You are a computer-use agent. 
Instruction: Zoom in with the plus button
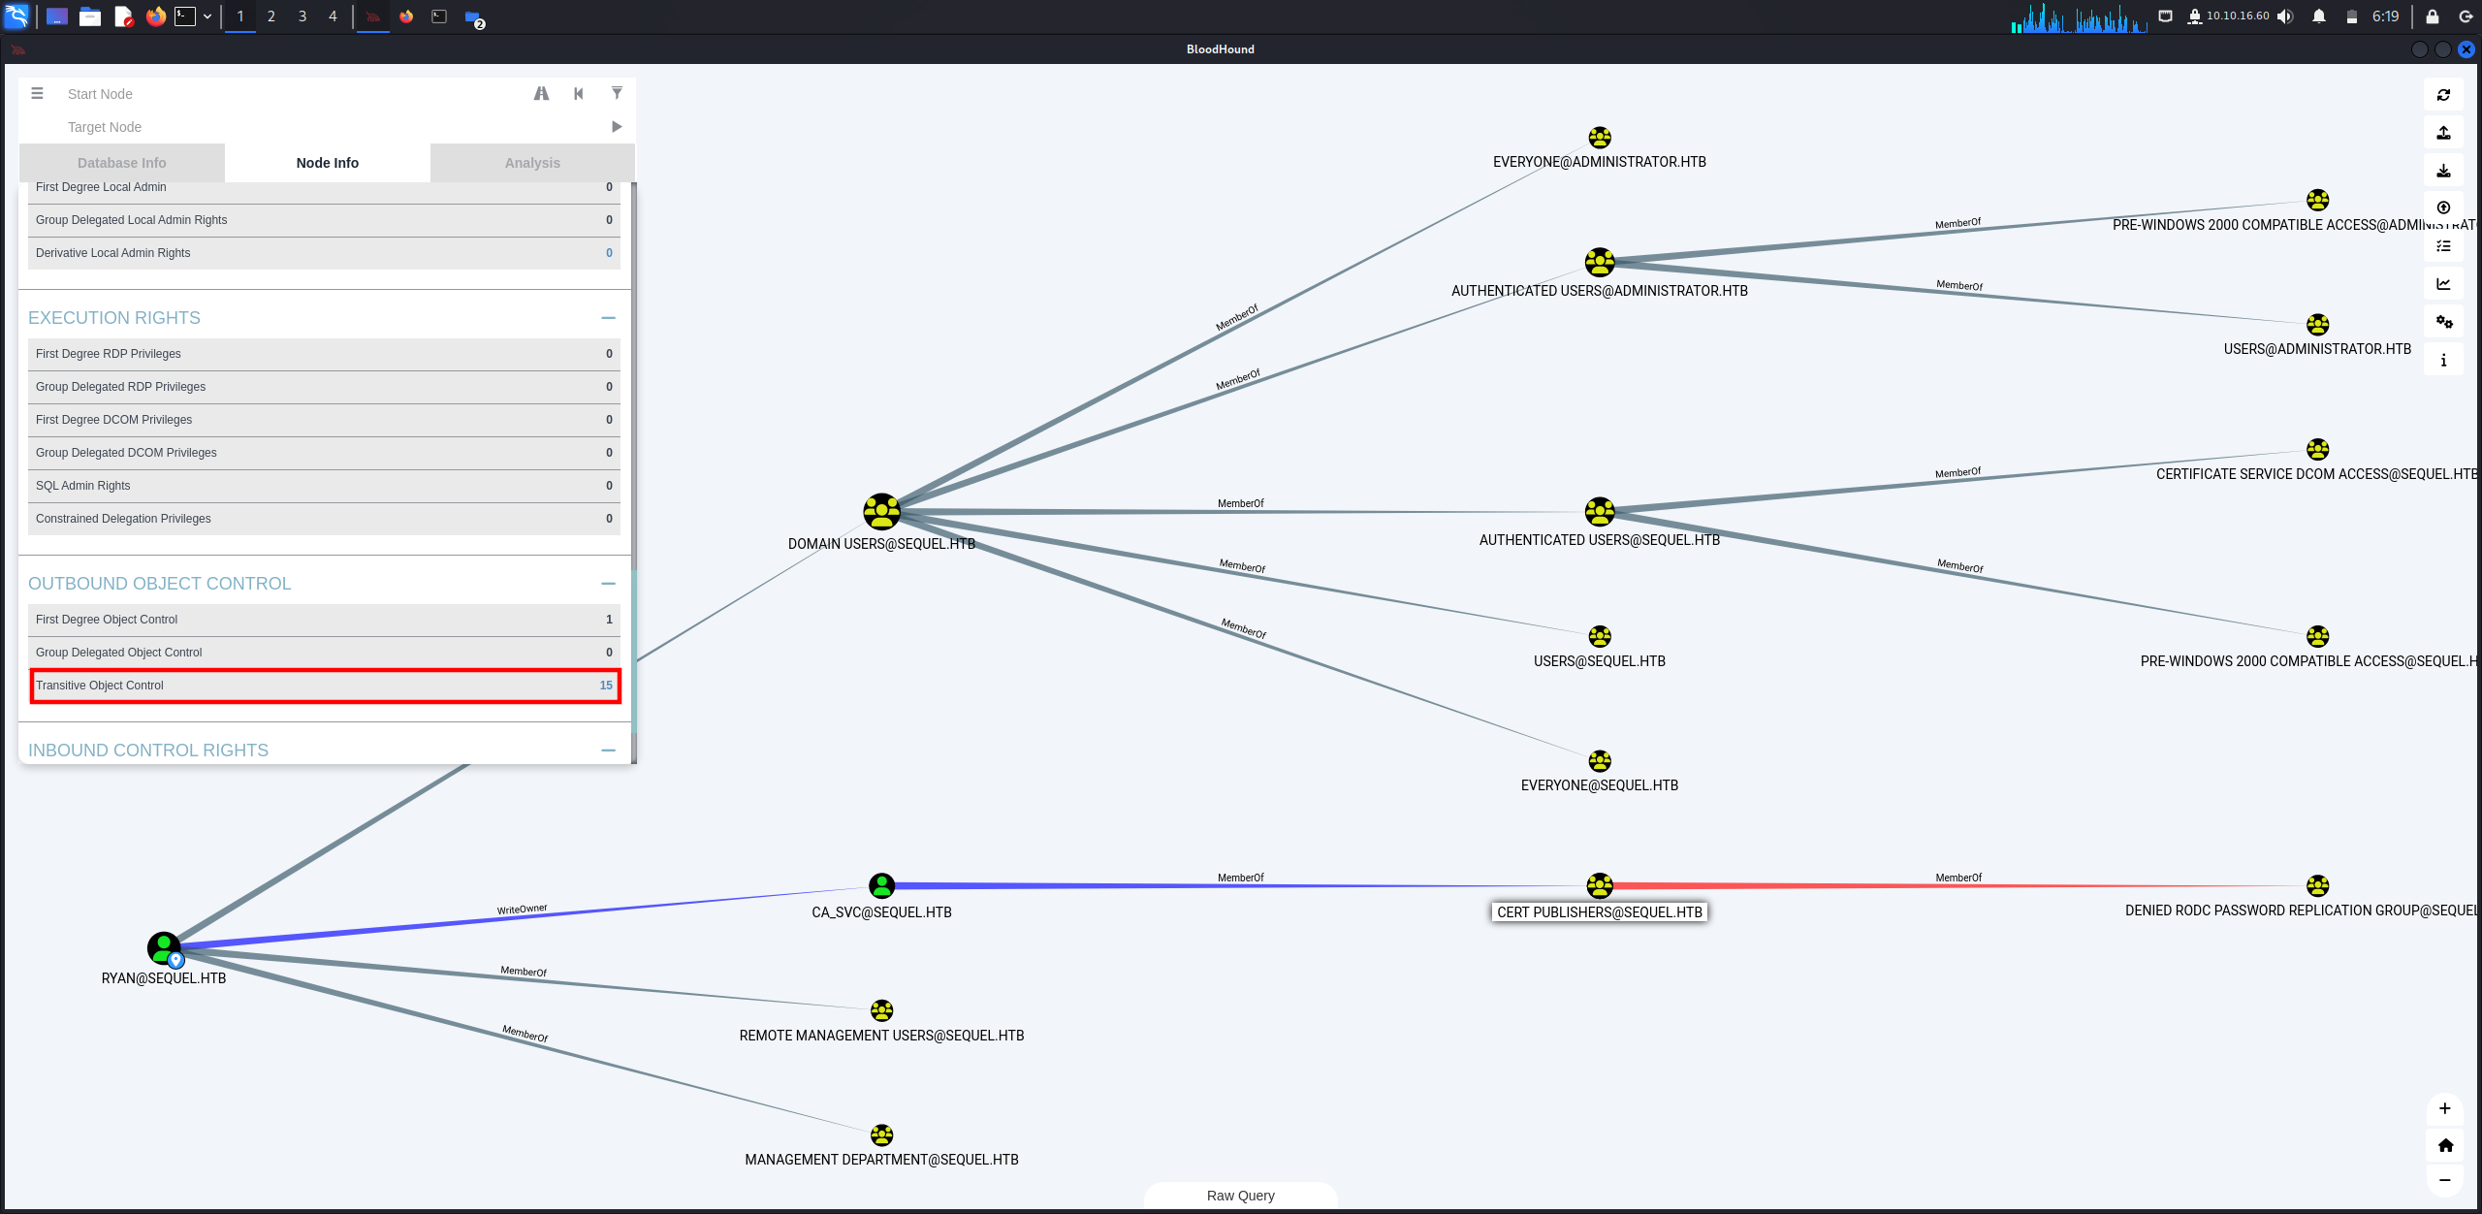point(2445,1108)
